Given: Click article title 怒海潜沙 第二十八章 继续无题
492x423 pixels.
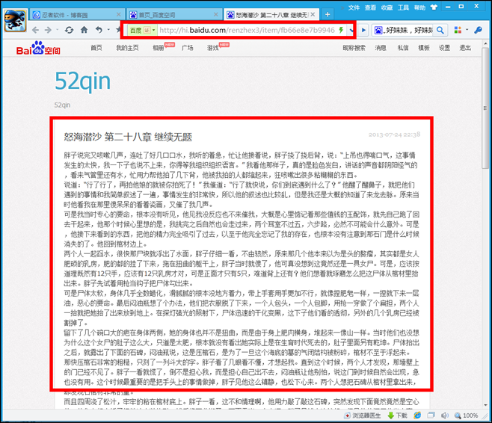Looking at the screenshot, I should click(128, 137).
